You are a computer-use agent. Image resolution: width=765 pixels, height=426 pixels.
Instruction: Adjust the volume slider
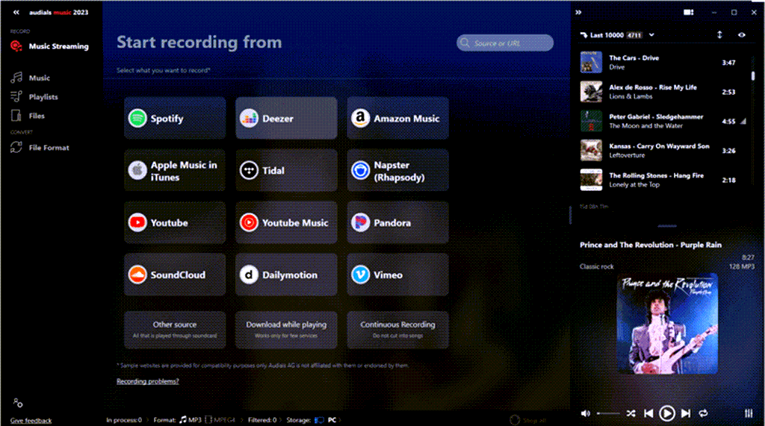coord(608,413)
